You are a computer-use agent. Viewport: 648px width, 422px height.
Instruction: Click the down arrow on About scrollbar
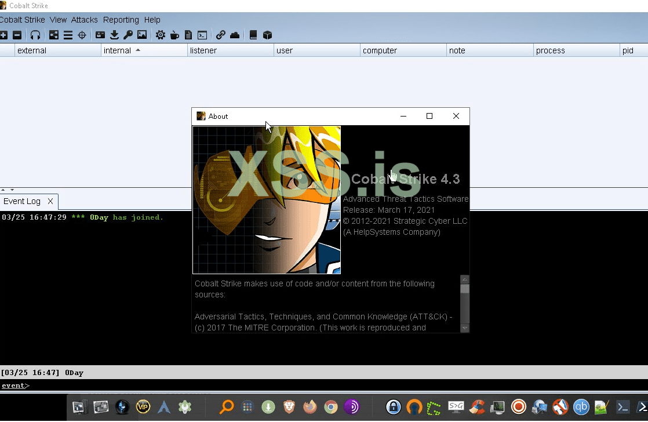[x=464, y=328]
